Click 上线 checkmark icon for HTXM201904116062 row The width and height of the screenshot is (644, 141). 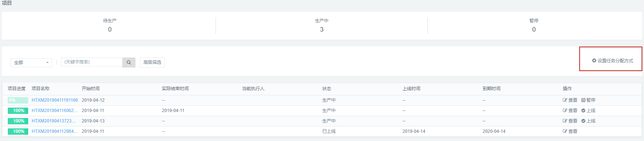(x=583, y=111)
